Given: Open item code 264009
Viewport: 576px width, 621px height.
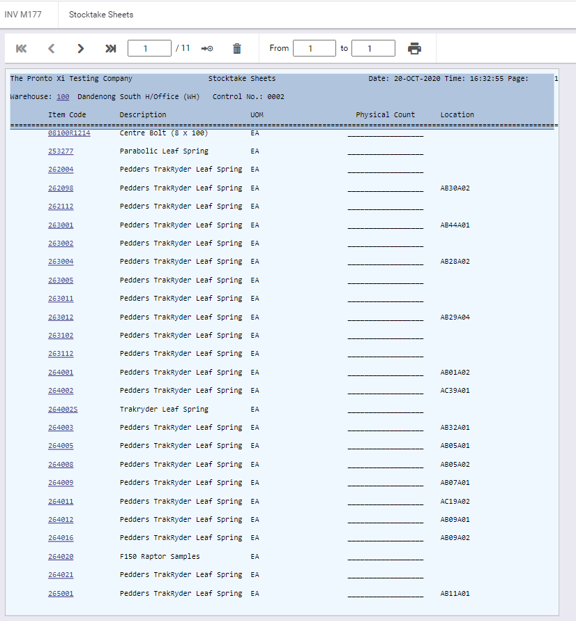Looking at the screenshot, I should pyautogui.click(x=61, y=482).
